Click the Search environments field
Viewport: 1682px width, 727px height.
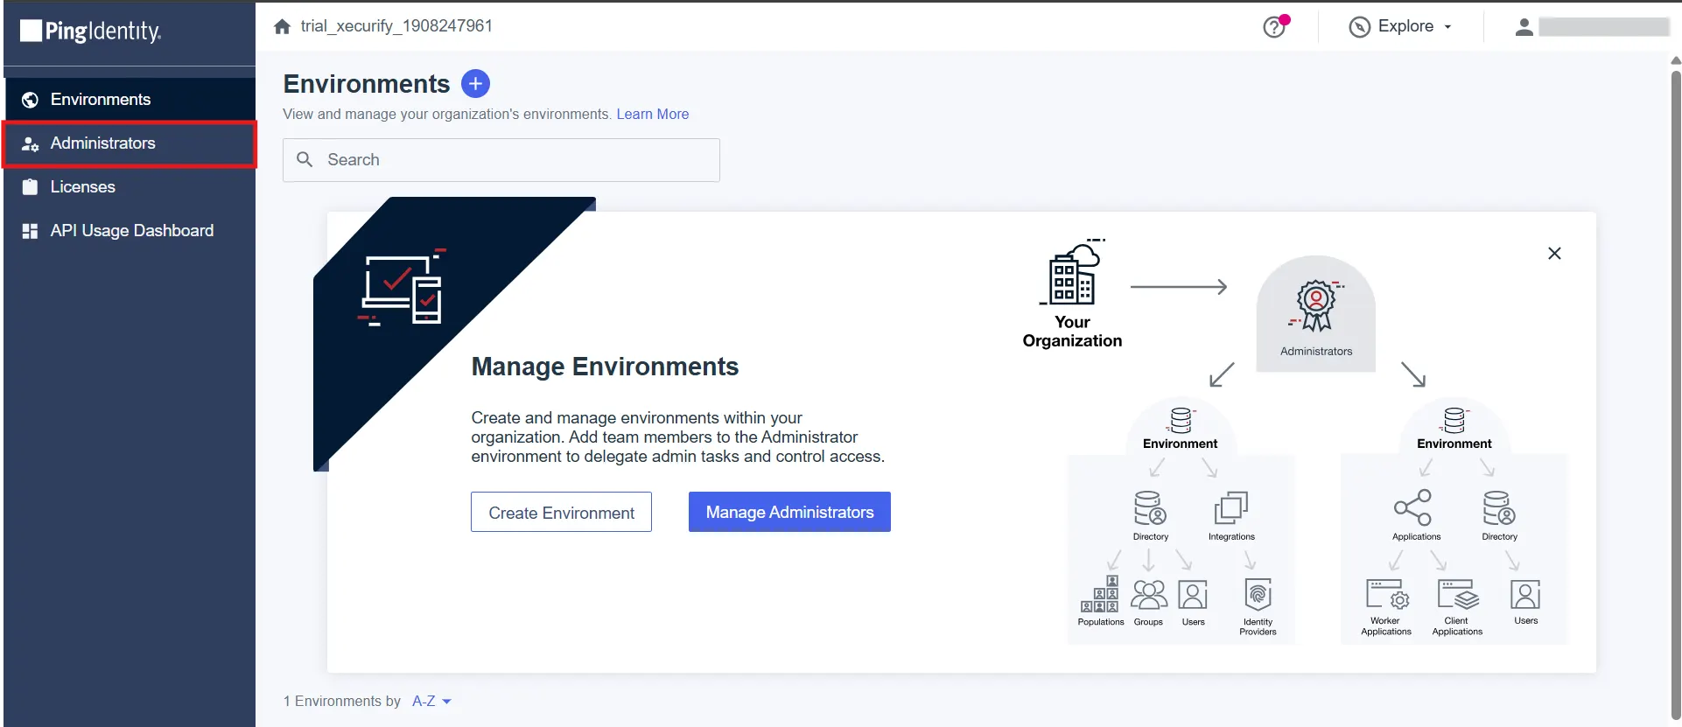(501, 160)
